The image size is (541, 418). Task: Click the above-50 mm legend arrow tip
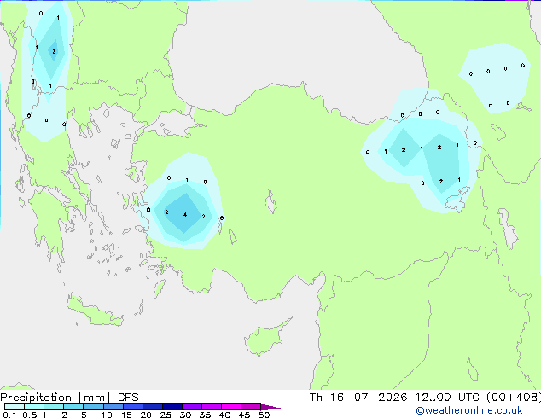point(270,407)
